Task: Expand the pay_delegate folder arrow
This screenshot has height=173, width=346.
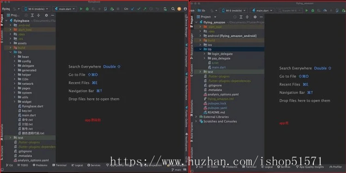Action: coord(204,58)
